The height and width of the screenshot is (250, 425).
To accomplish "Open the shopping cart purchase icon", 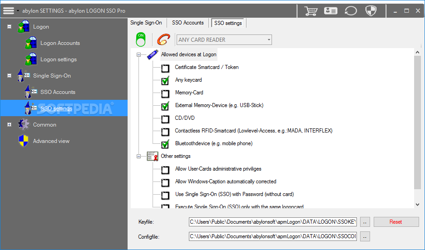I will click(x=311, y=11).
